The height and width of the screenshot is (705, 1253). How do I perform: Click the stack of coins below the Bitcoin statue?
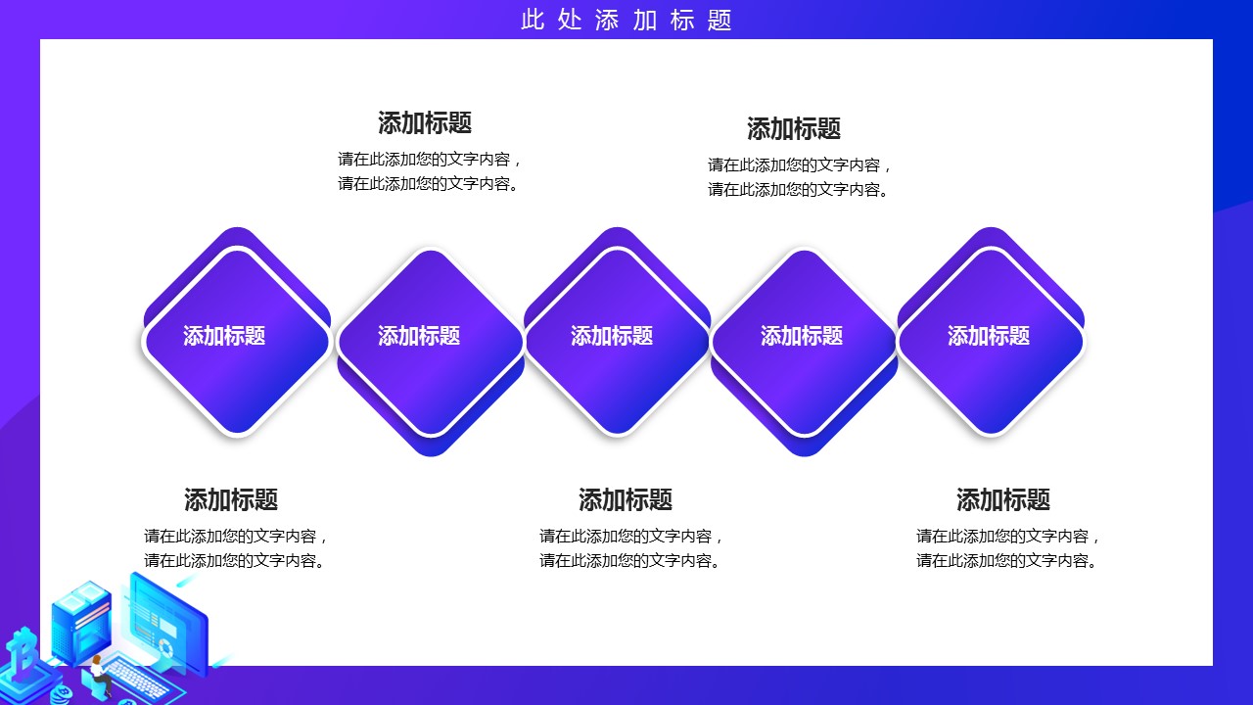tap(61, 694)
